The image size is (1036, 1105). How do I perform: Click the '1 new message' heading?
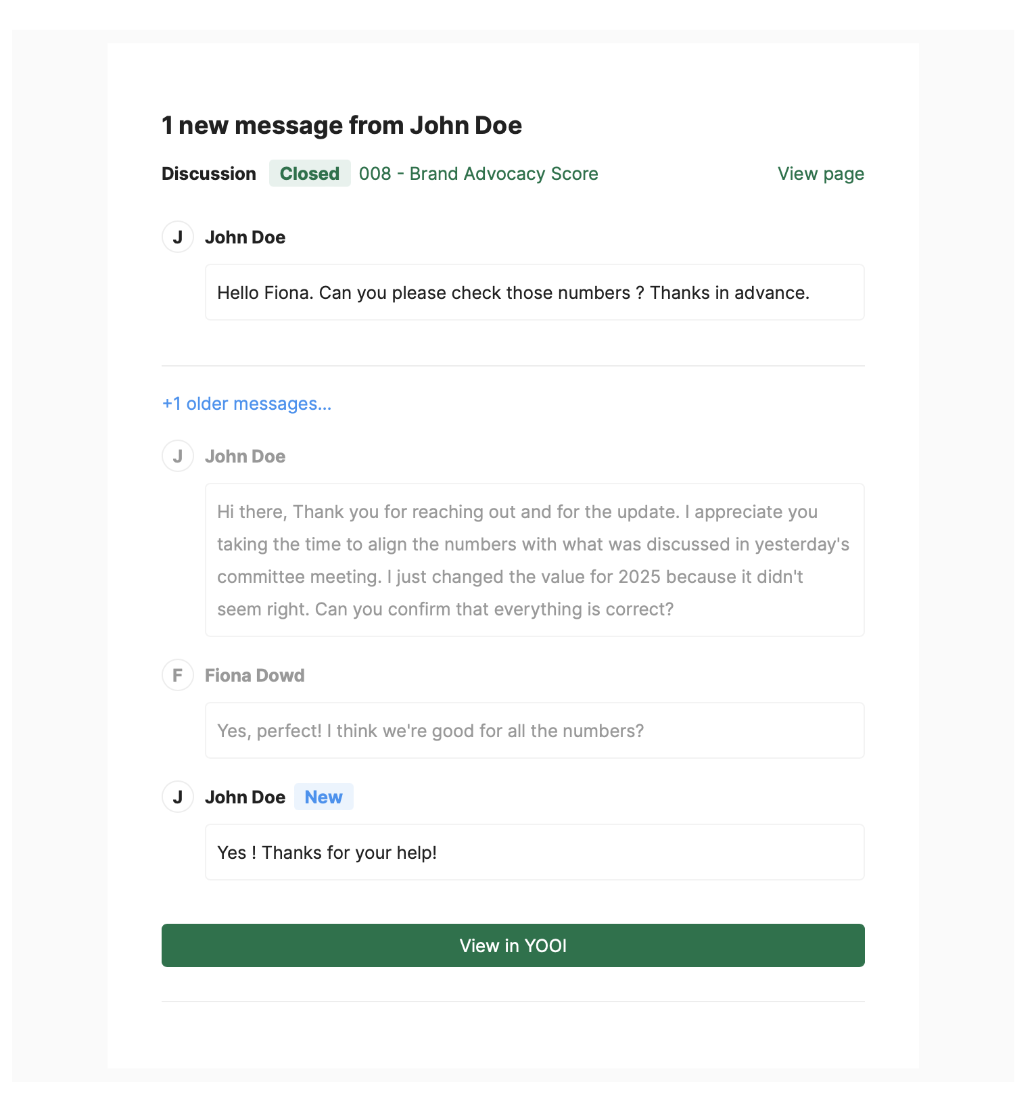342,126
